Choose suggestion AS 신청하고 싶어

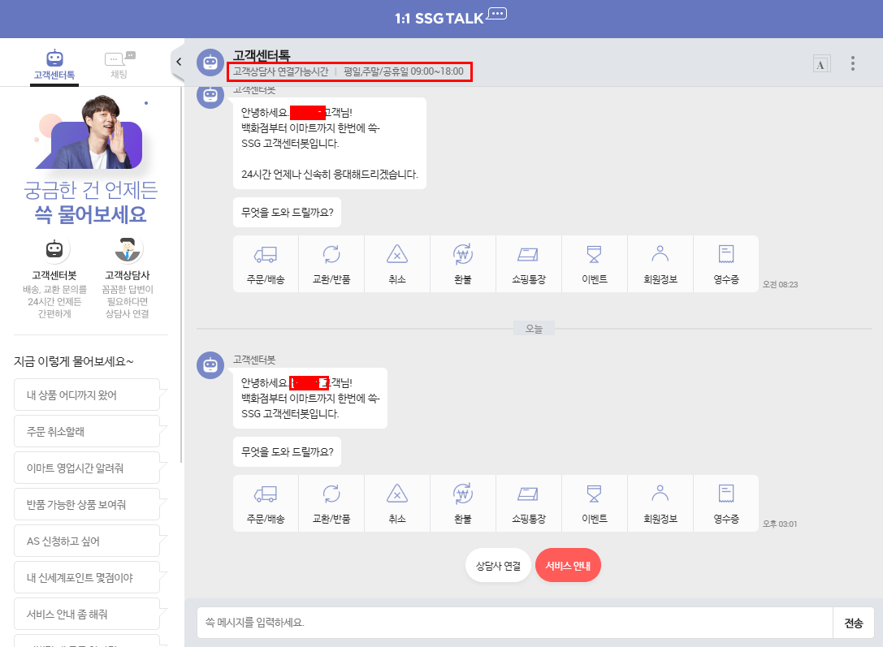[x=87, y=541]
